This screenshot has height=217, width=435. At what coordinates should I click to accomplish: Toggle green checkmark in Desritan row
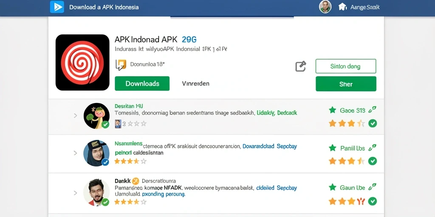[373, 123]
